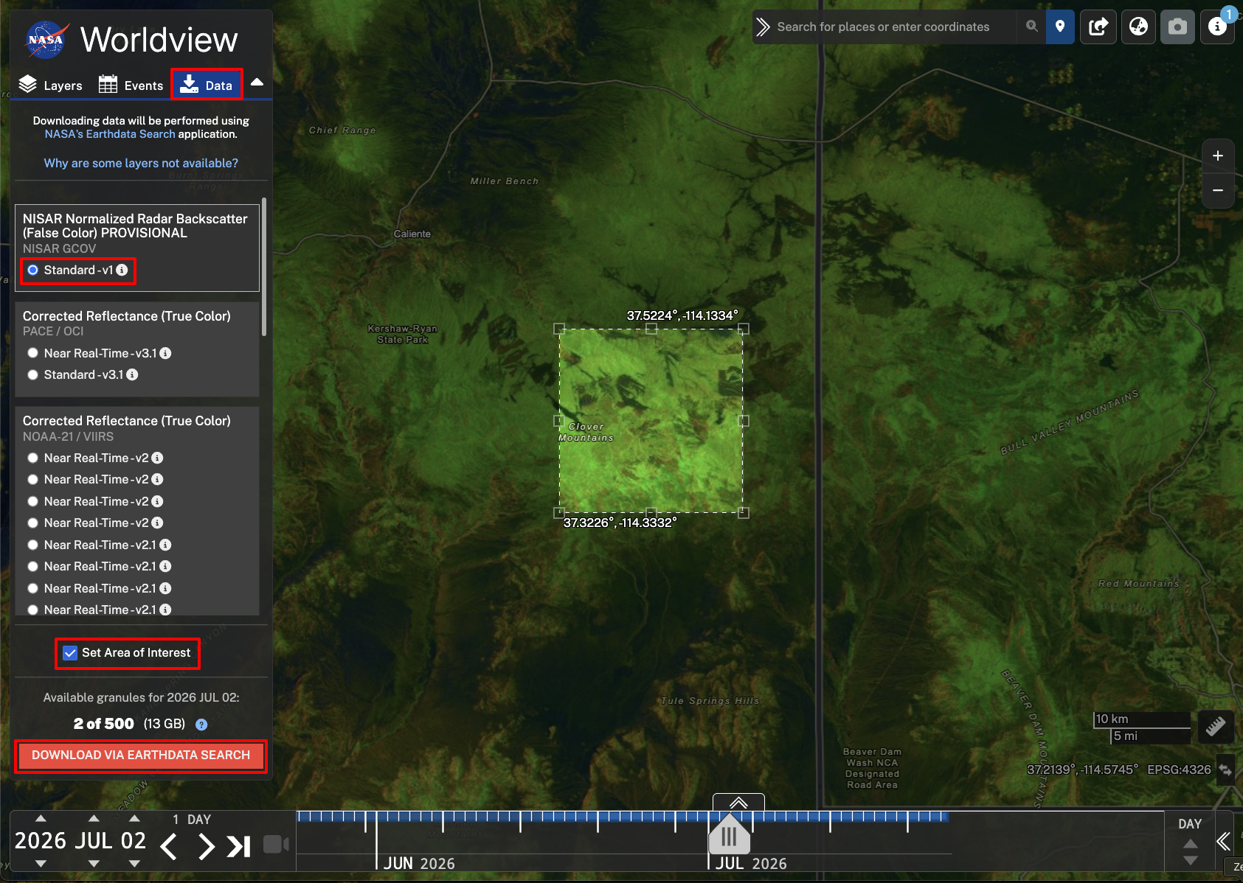The image size is (1243, 883).
Task: Click JUN 2026 on timeline axis
Action: (x=419, y=863)
